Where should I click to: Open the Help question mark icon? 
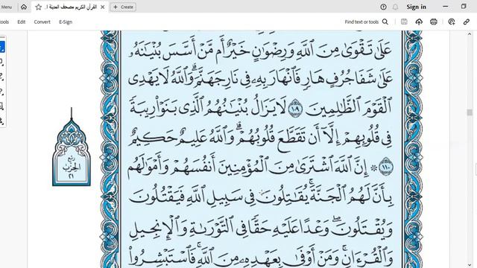pyautogui.click(x=383, y=7)
